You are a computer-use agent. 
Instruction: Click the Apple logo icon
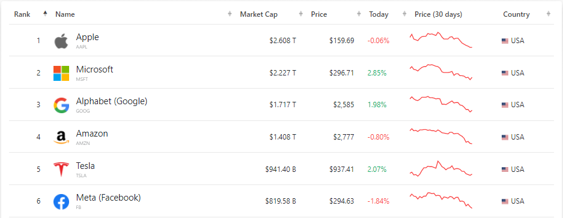[61, 41]
